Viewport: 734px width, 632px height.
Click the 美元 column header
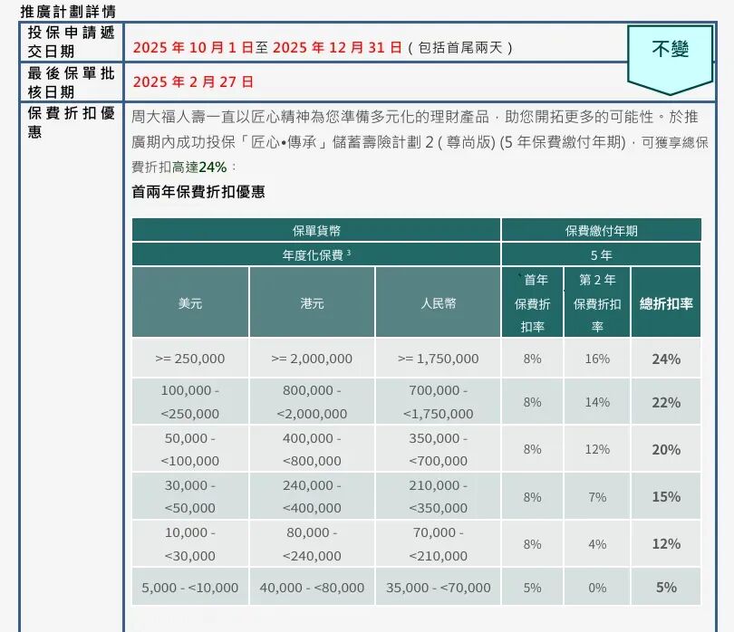click(190, 303)
